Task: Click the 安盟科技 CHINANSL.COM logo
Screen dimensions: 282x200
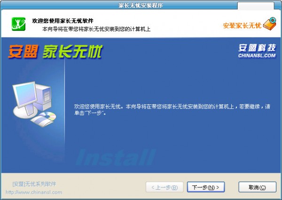Action: (257, 51)
